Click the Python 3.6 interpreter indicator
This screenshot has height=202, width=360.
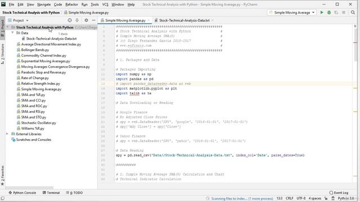point(346,198)
